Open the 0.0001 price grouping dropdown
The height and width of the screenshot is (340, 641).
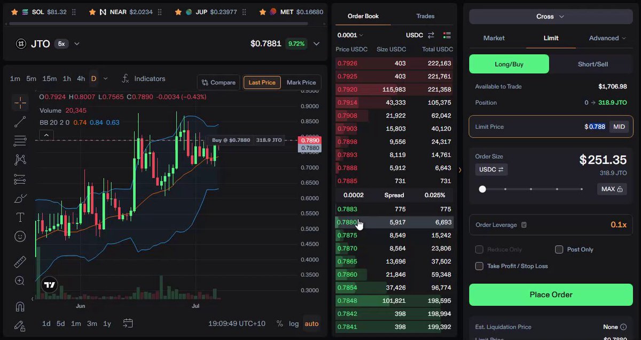click(350, 35)
